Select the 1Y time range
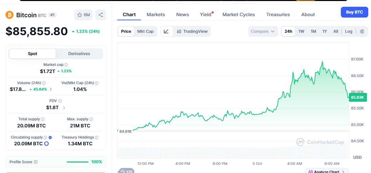Viewport: 371px width, 173px height. tap(325, 31)
